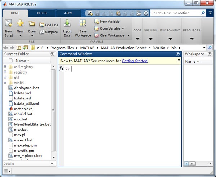Open the SIMULINK section dropdown
This screenshot has width=216, height=177.
[151, 39]
